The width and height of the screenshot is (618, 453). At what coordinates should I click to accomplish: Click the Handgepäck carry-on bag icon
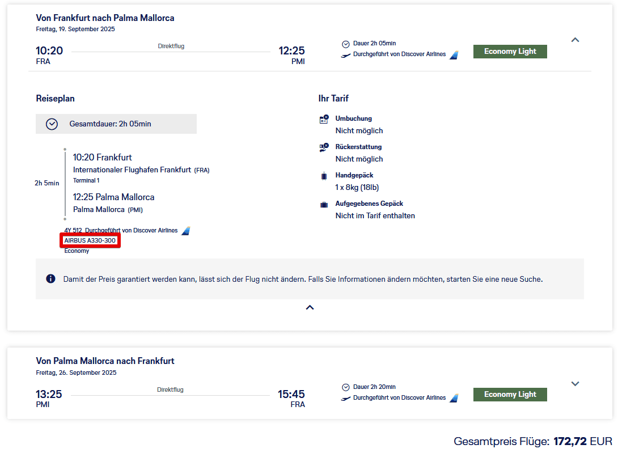[324, 176]
